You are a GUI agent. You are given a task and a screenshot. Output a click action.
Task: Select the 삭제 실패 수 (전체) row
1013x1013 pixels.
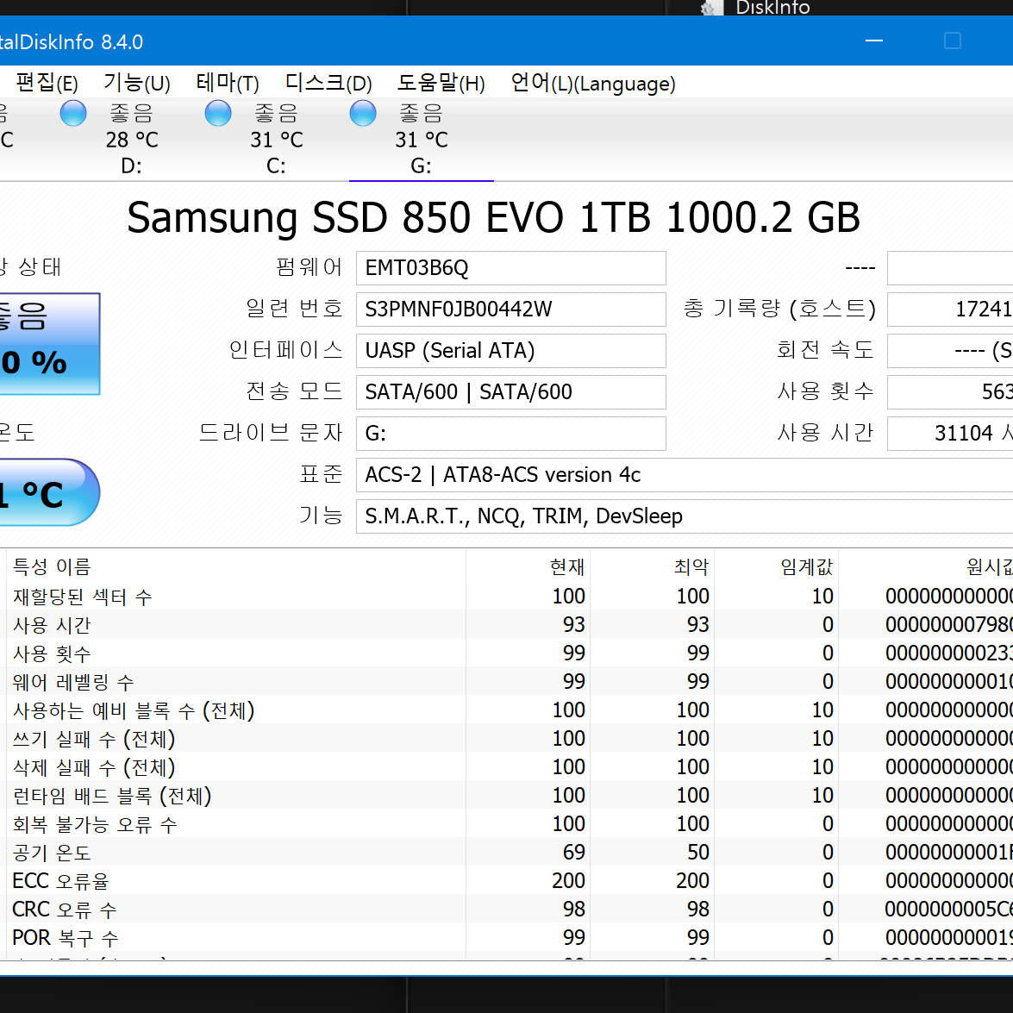507,766
